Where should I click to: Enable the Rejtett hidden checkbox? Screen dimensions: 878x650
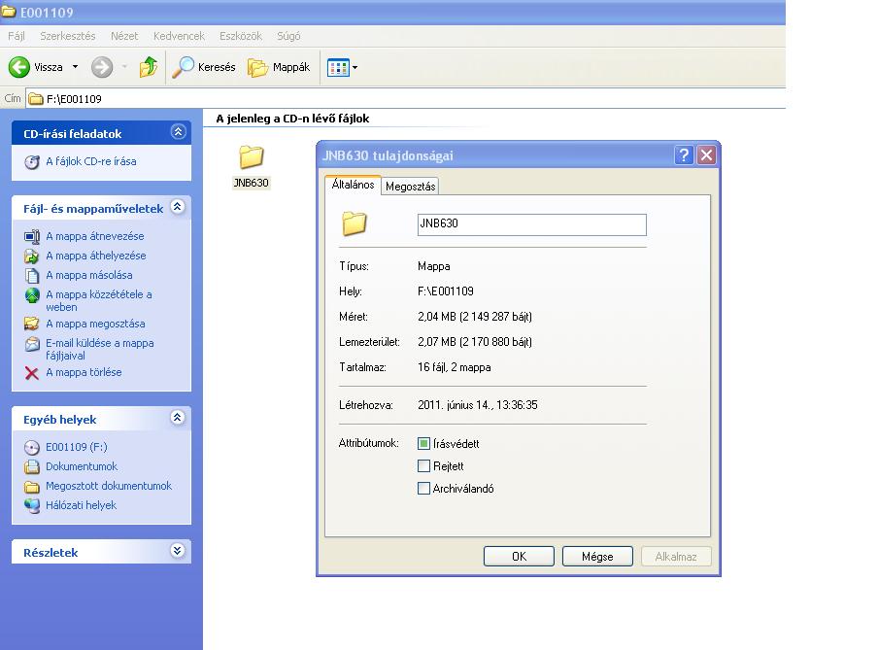tap(423, 466)
